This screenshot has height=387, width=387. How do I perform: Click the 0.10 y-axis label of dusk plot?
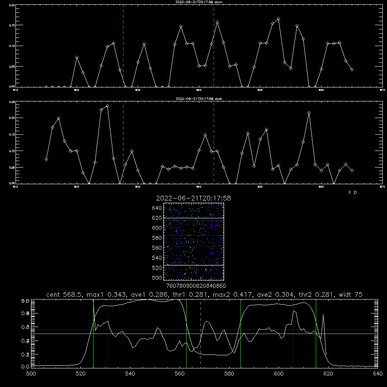point(12,151)
